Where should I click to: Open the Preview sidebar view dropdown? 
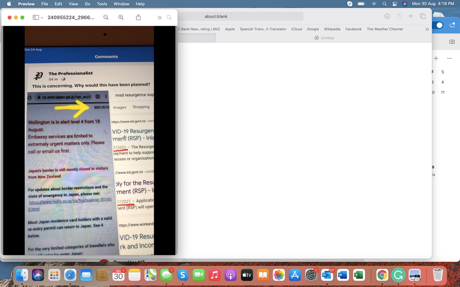[x=38, y=18]
